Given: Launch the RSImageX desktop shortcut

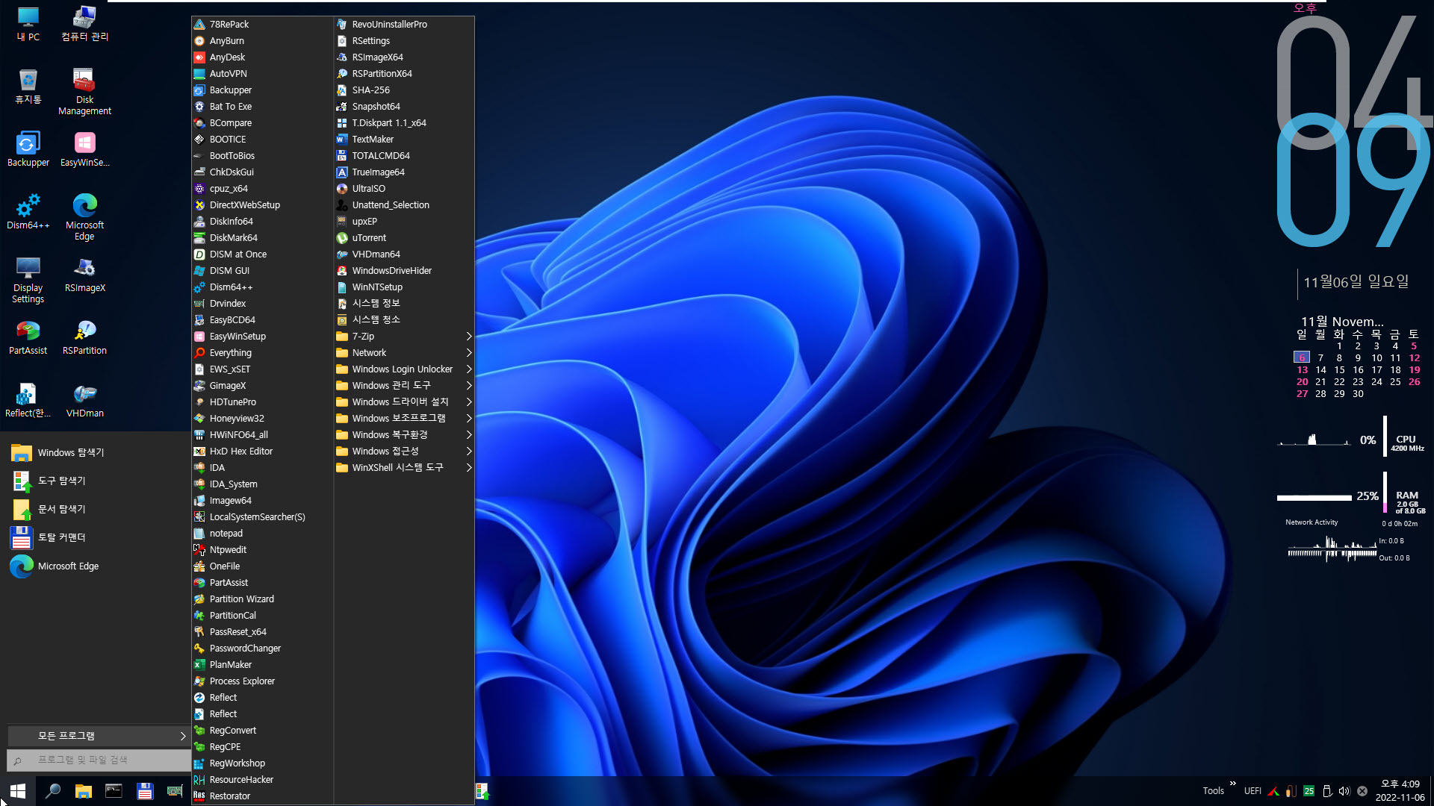Looking at the screenshot, I should [x=84, y=275].
